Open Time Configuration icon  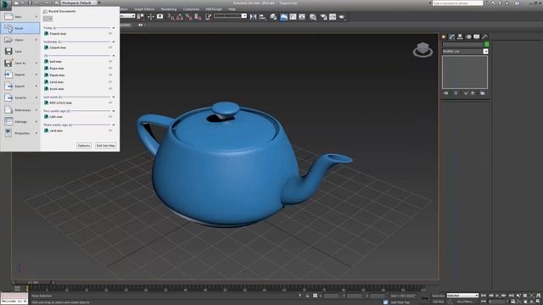pos(512,302)
